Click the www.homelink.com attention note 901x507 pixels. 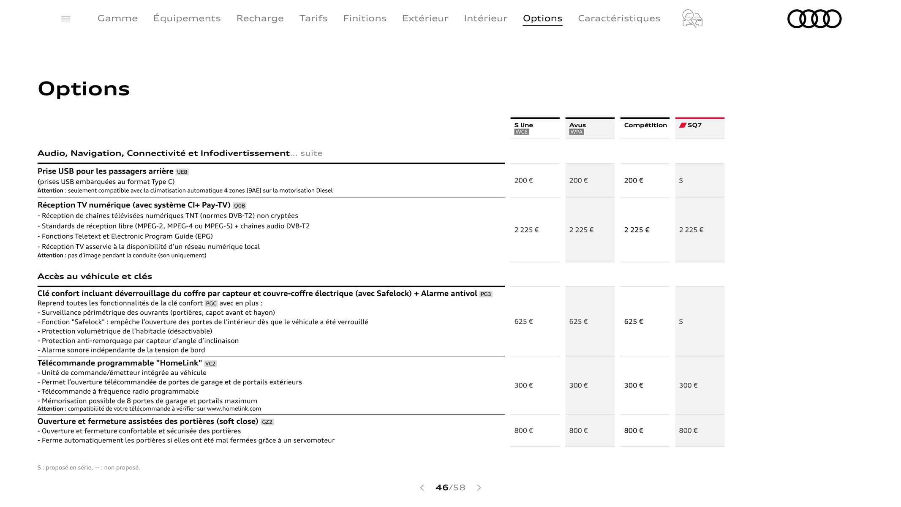tap(149, 409)
